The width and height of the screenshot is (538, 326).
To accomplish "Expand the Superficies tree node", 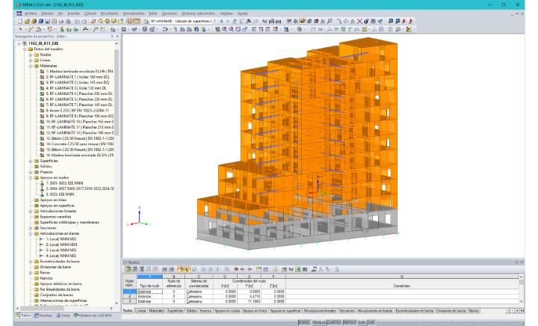I will [31, 161].
